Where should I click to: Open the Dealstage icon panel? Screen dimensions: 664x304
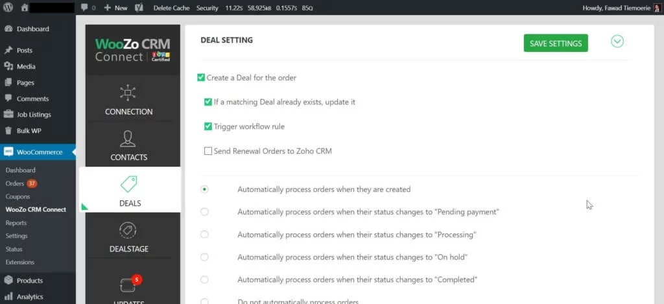click(128, 230)
